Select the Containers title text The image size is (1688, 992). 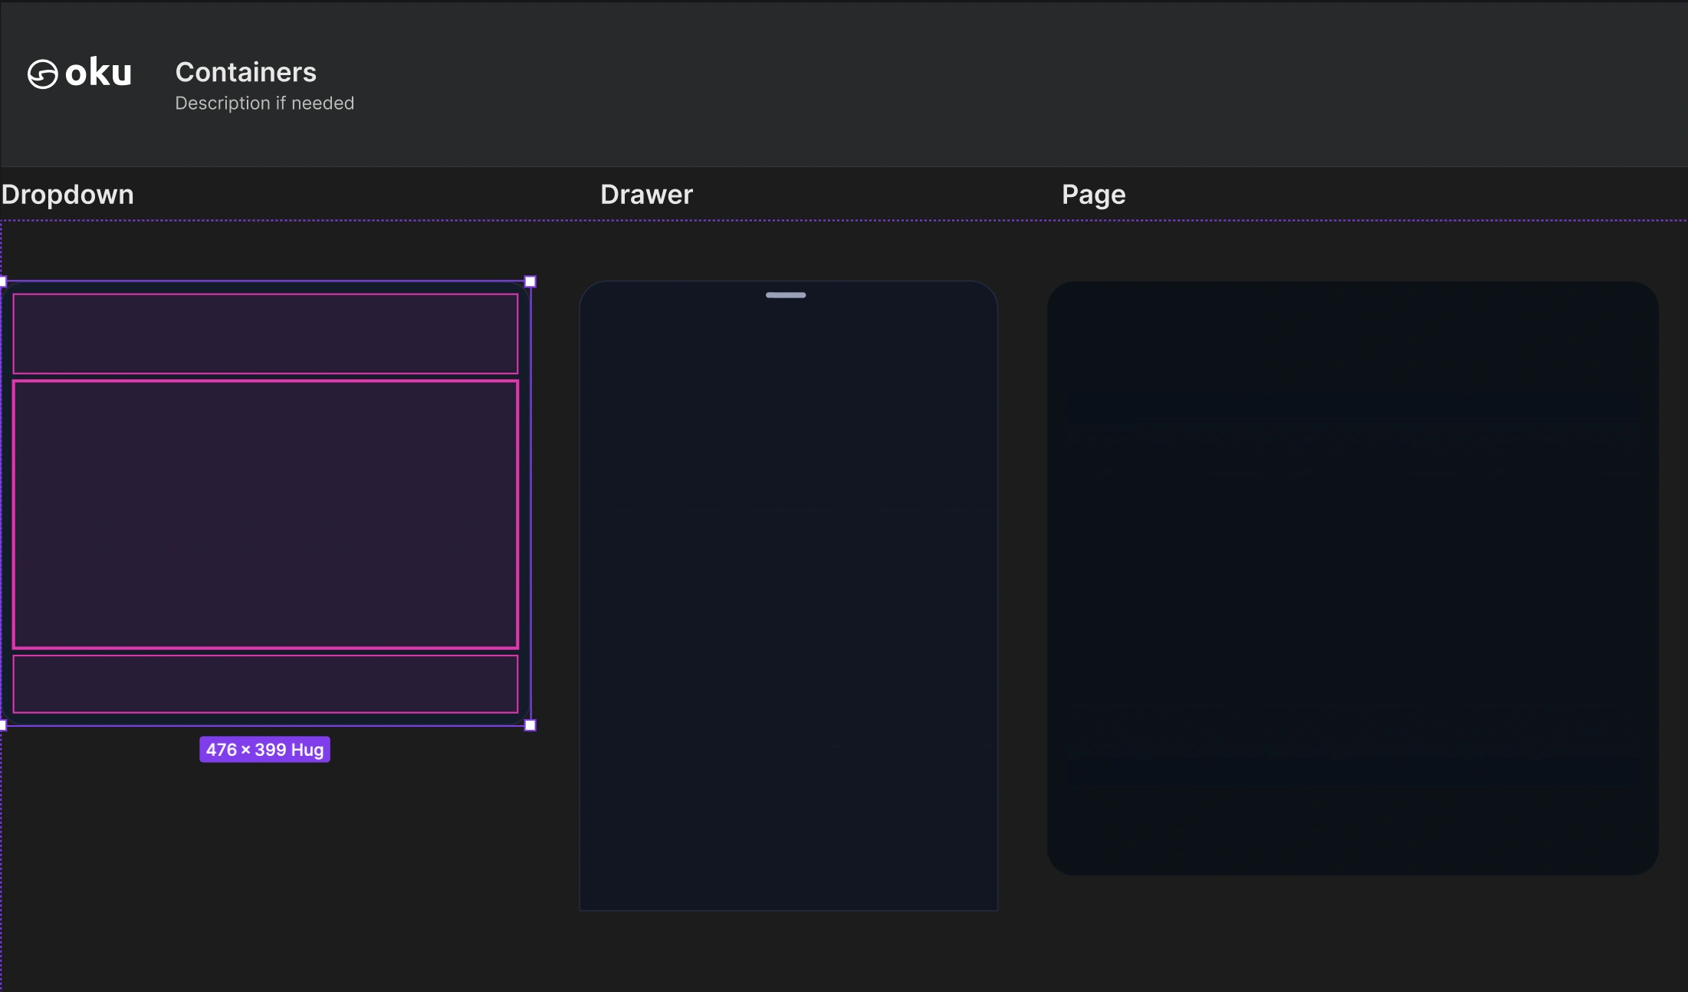[245, 72]
